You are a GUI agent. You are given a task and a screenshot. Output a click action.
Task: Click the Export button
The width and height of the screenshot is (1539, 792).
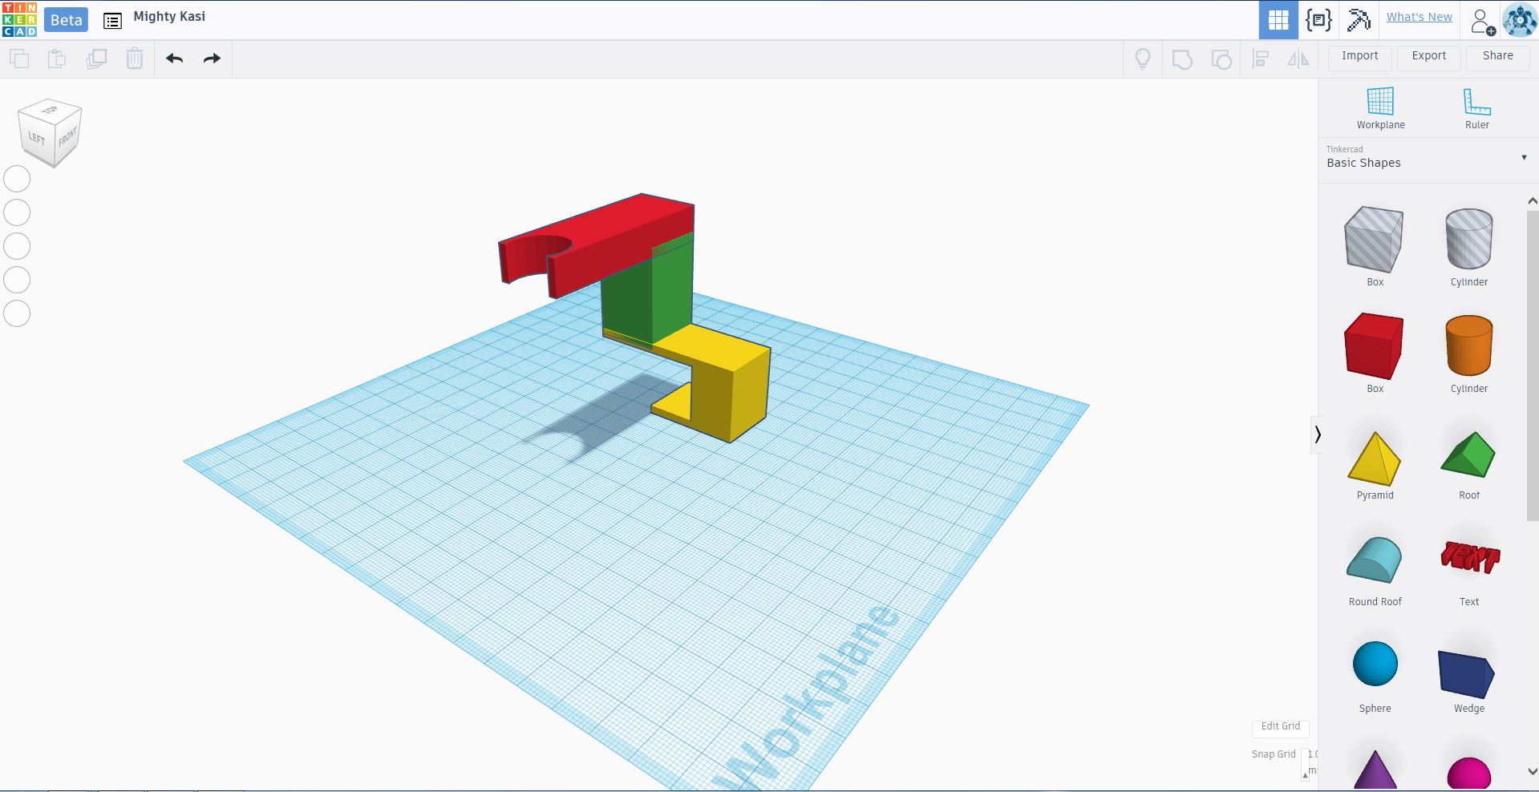[1428, 56]
